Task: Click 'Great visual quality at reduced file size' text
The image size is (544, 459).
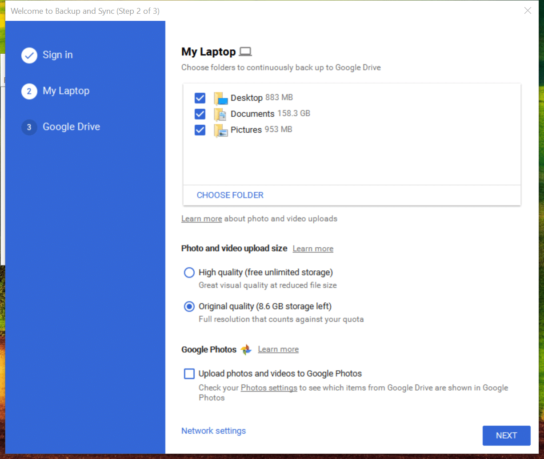Action: coord(268,285)
